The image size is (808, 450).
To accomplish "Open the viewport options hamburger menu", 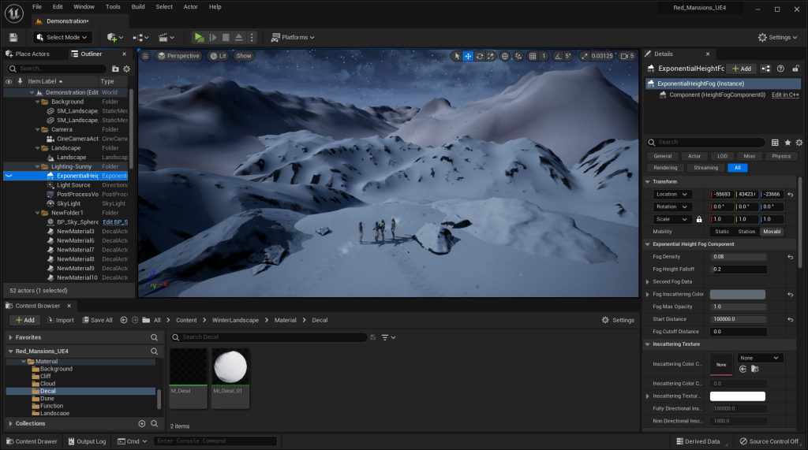I will pos(145,56).
